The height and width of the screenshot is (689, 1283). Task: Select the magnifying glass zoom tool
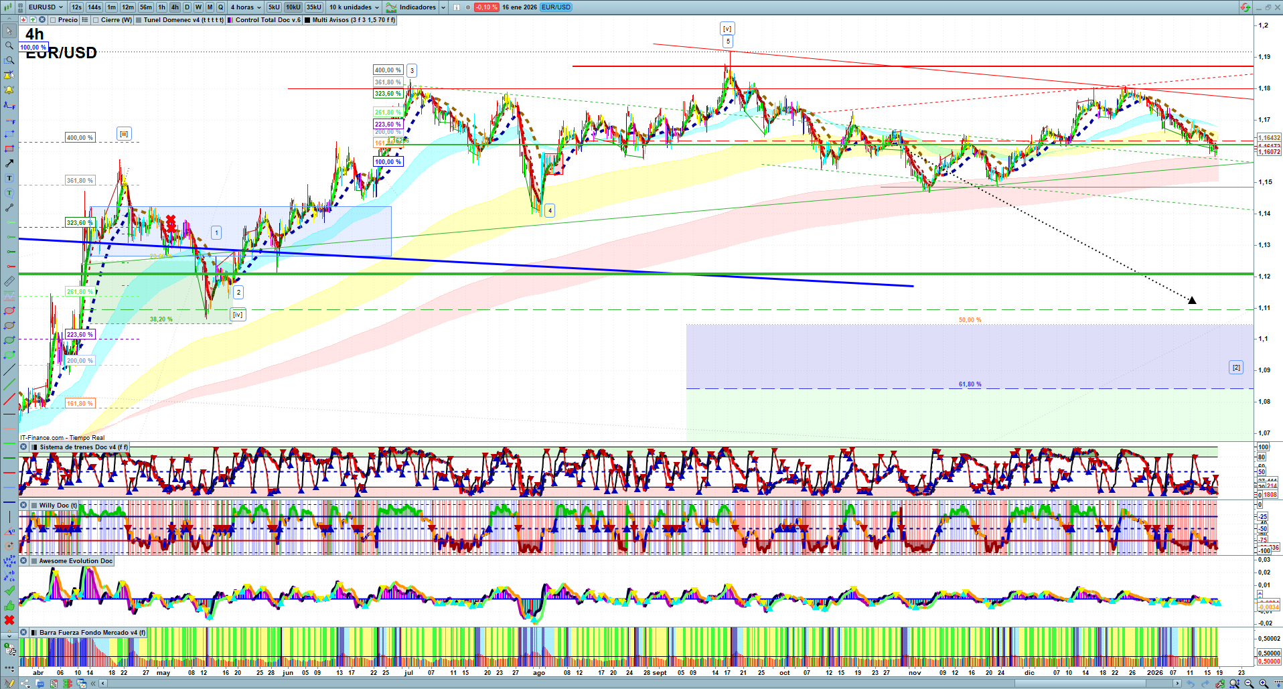pyautogui.click(x=9, y=46)
